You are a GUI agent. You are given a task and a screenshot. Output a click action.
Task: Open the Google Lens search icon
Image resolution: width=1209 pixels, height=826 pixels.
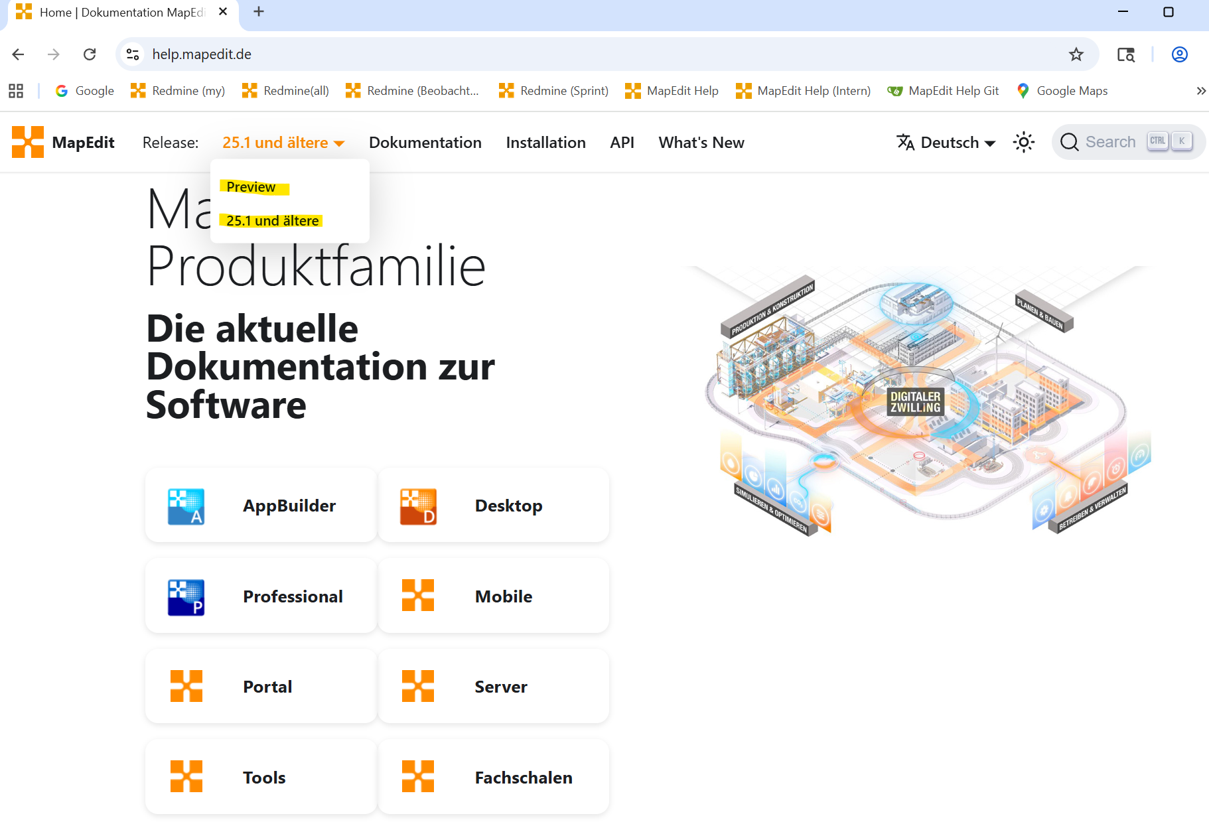click(x=1126, y=54)
